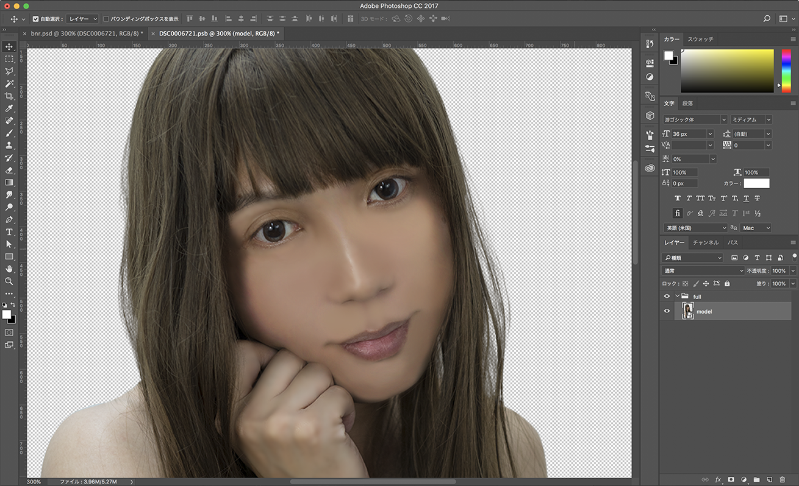This screenshot has height=486, width=799.
Task: Switch to the スウォッチ tab
Action: [700, 39]
